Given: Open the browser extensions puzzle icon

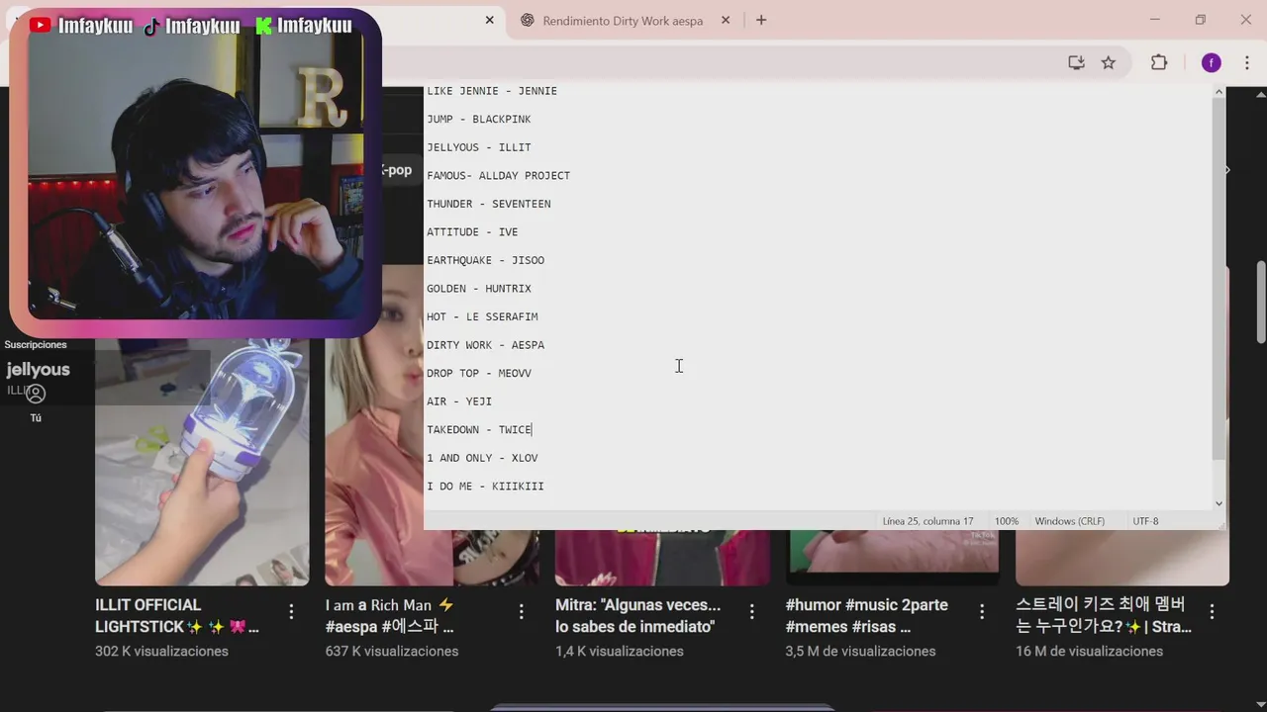Looking at the screenshot, I should coord(1159,62).
